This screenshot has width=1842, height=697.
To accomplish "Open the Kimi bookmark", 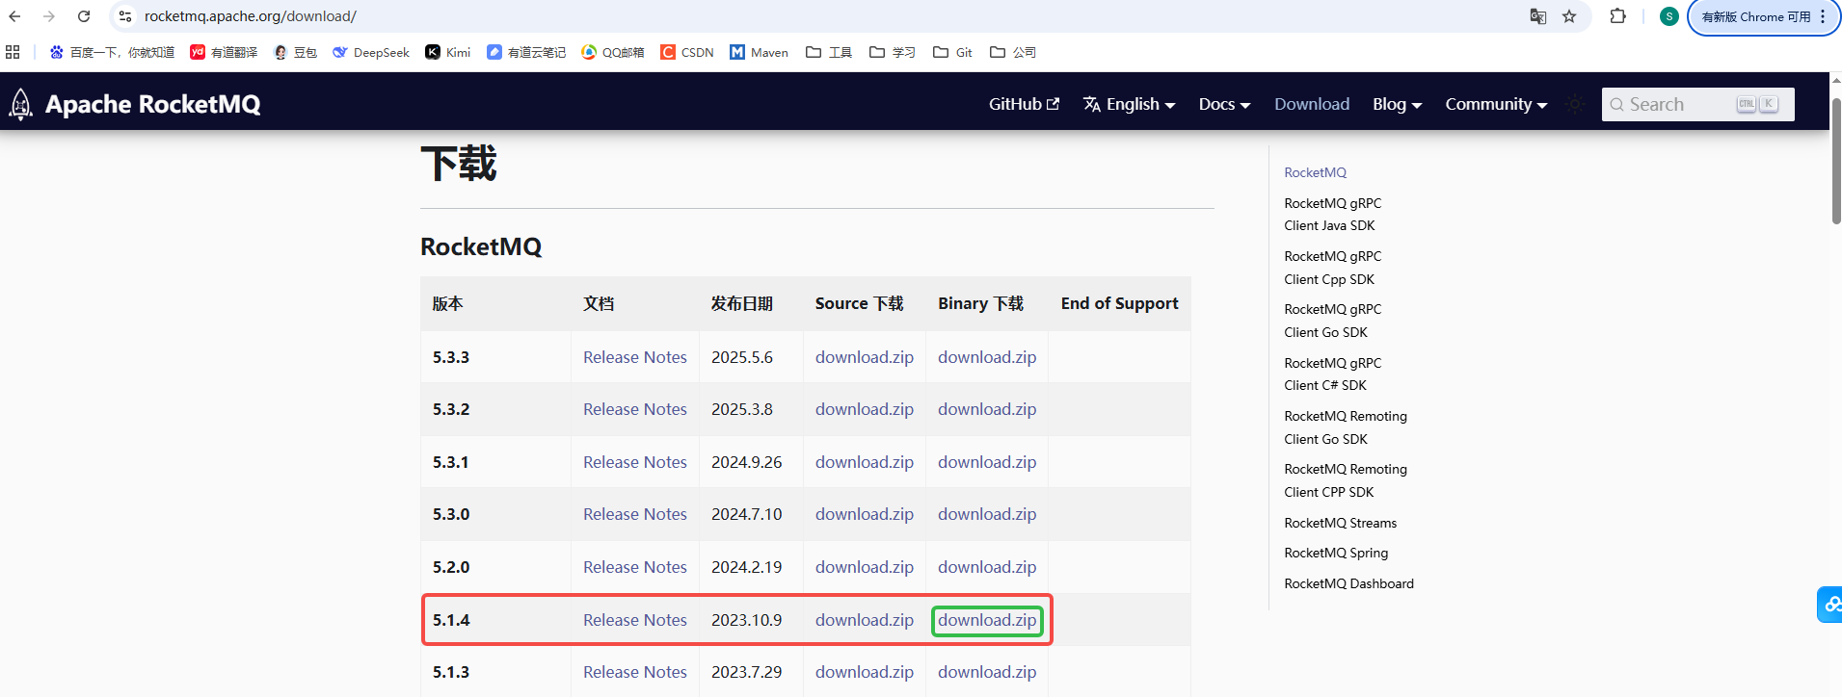I will click(x=448, y=52).
